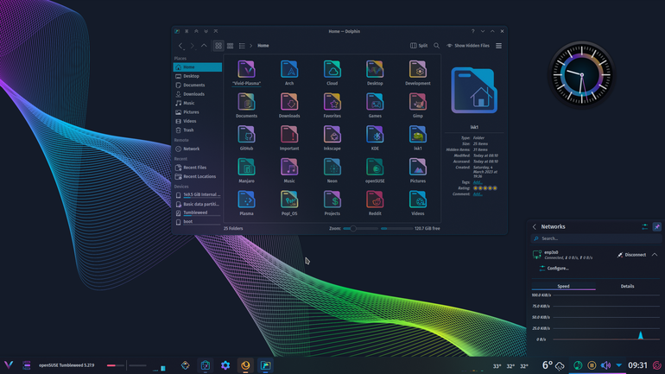The width and height of the screenshot is (665, 374).
Task: Click Configure for enp3s0 network
Action: click(x=554, y=269)
